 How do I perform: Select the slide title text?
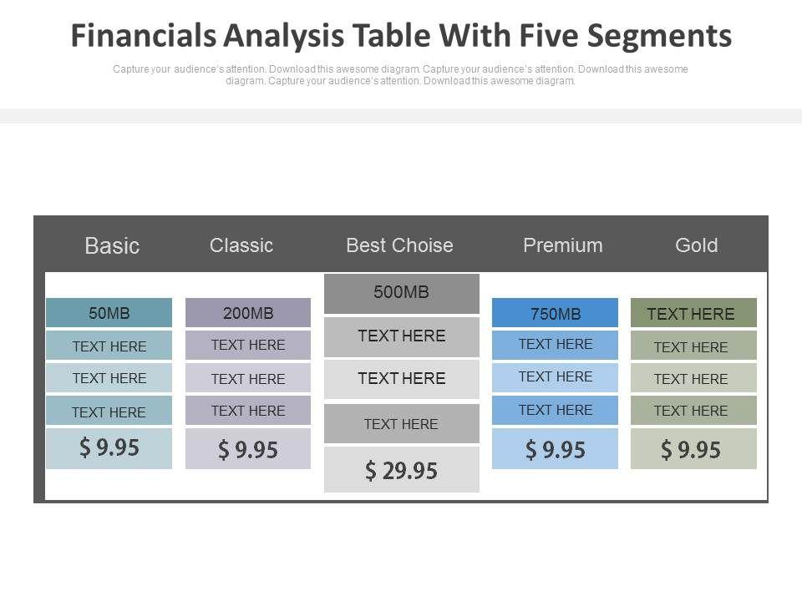tap(401, 36)
